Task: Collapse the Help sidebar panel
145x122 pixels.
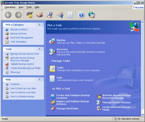Action: (x=40, y=79)
